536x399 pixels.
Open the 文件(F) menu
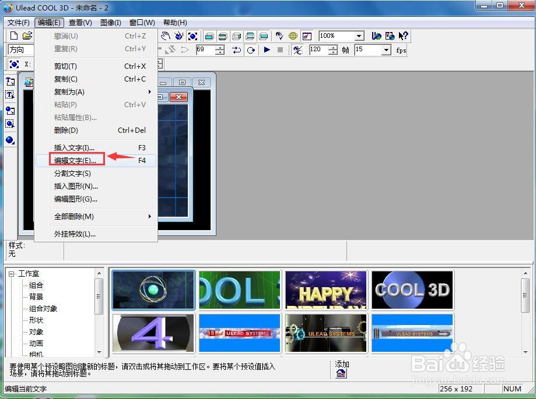pyautogui.click(x=19, y=23)
